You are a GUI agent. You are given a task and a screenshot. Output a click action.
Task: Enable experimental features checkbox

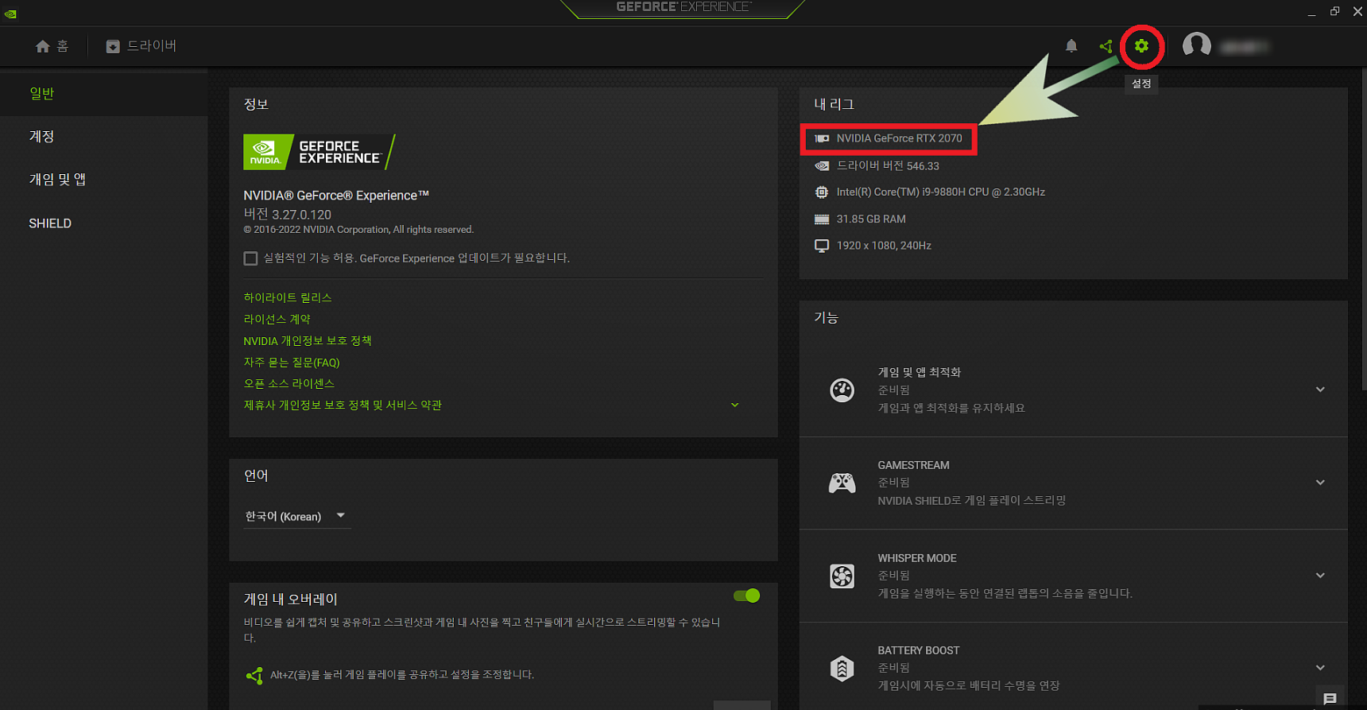click(250, 258)
